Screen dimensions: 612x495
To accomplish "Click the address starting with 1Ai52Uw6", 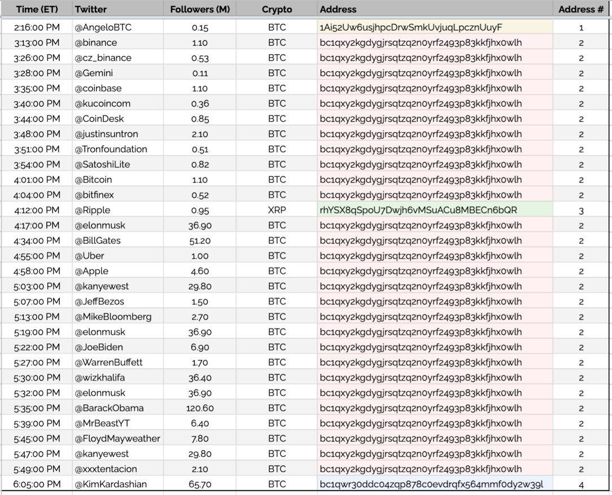I will click(435, 27).
